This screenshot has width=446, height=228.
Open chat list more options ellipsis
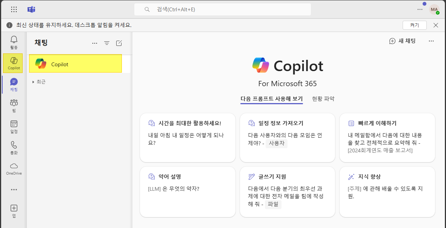pos(95,43)
